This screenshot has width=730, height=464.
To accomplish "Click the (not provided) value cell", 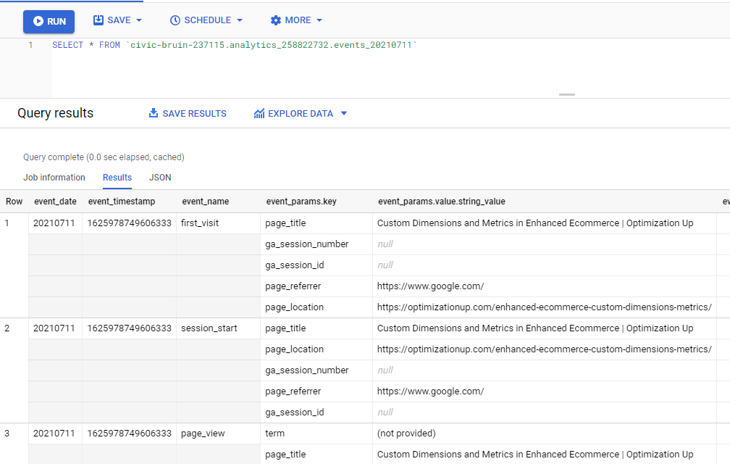I will click(x=406, y=434).
